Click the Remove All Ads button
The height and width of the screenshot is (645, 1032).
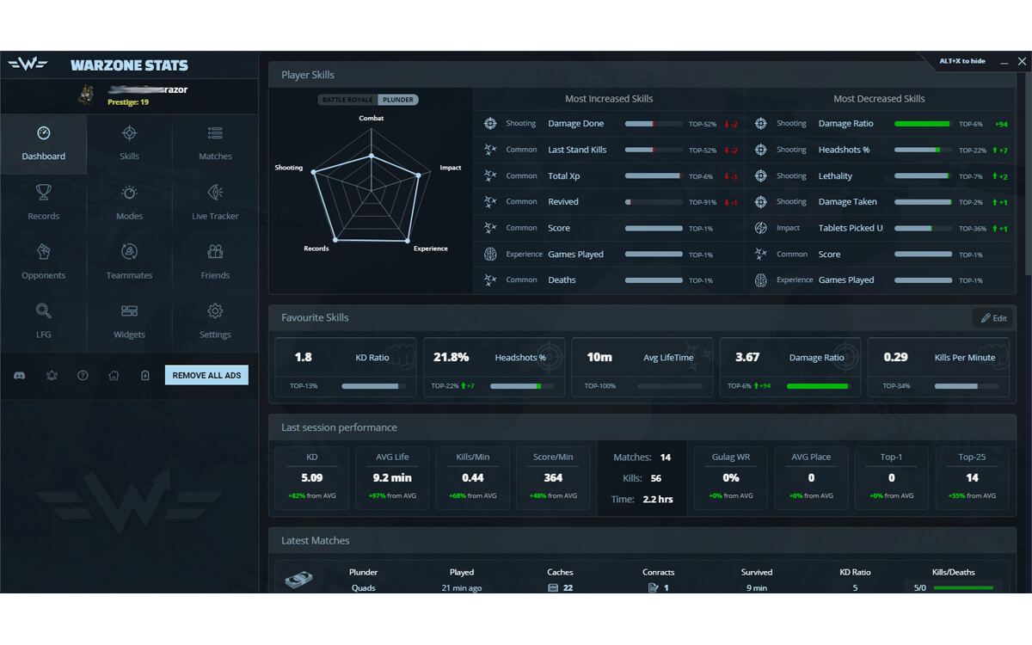(206, 375)
